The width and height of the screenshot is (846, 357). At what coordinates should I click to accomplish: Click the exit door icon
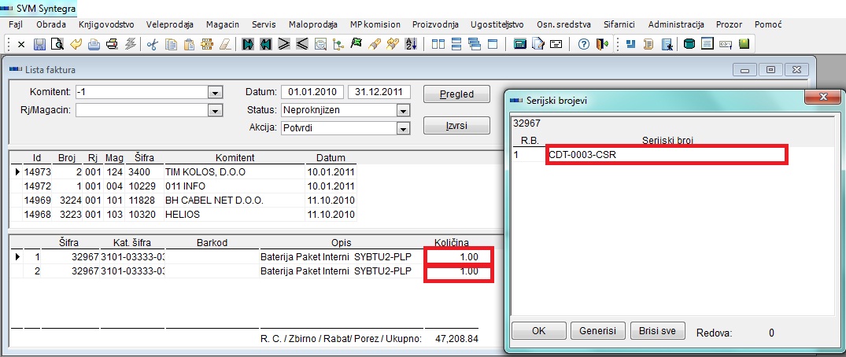(x=600, y=44)
